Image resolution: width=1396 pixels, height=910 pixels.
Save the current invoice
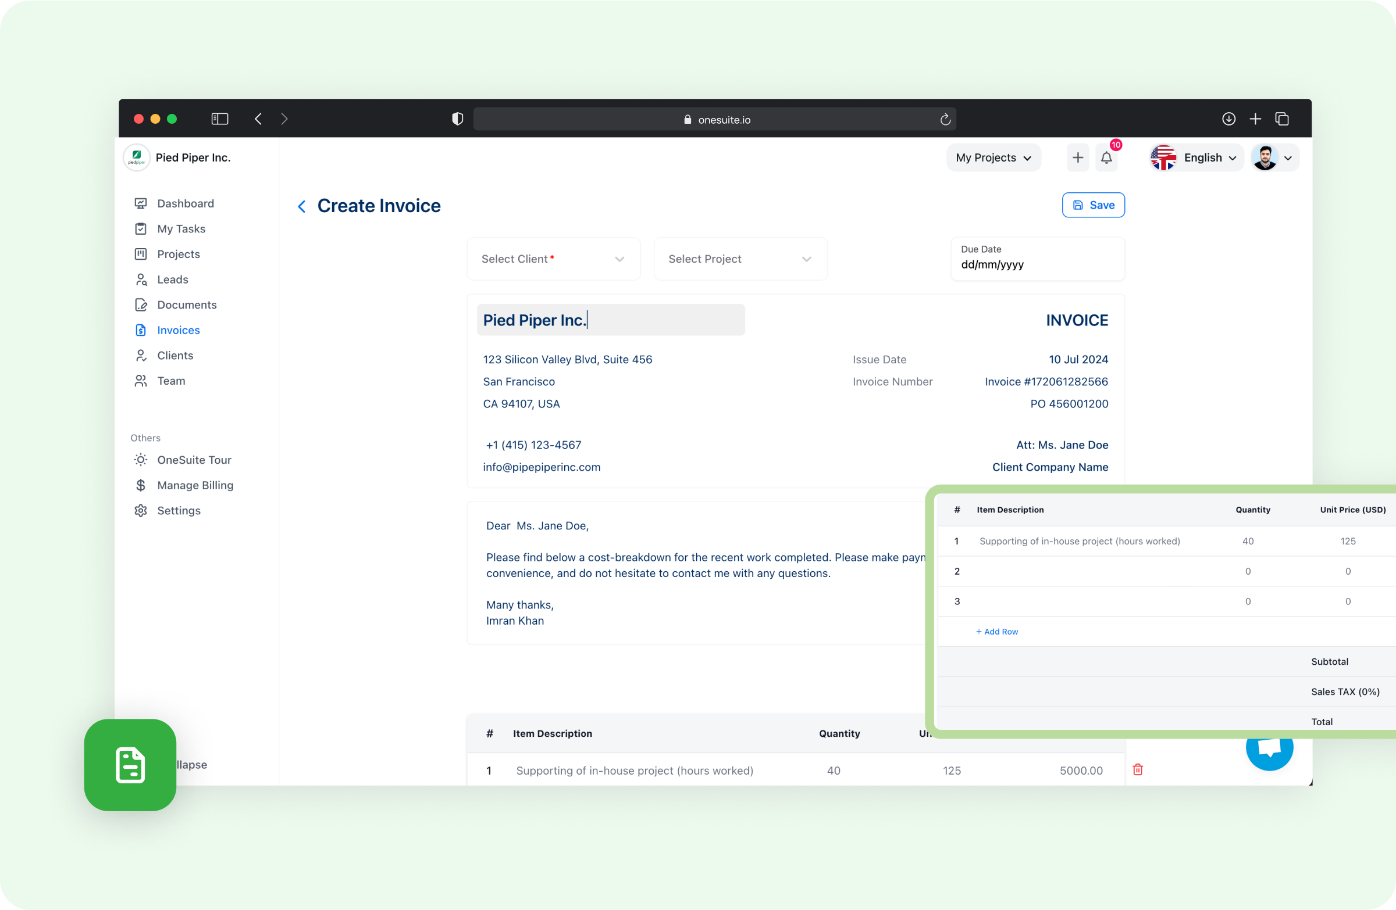click(1094, 205)
